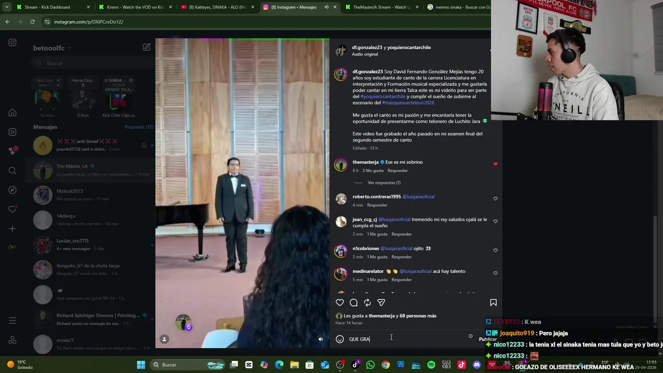663x373 pixels.
Task: Click the instagram.com address bar
Action: (264, 22)
